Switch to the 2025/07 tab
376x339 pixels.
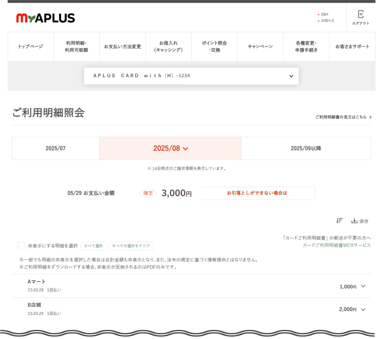point(56,148)
